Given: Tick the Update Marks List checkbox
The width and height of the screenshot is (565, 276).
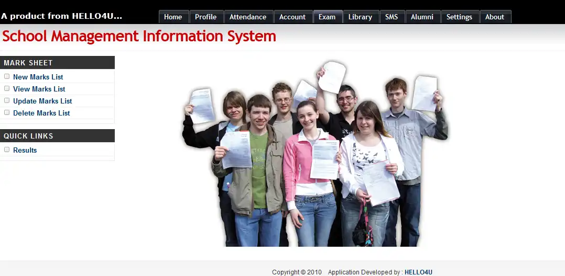Looking at the screenshot, I should click(x=7, y=100).
